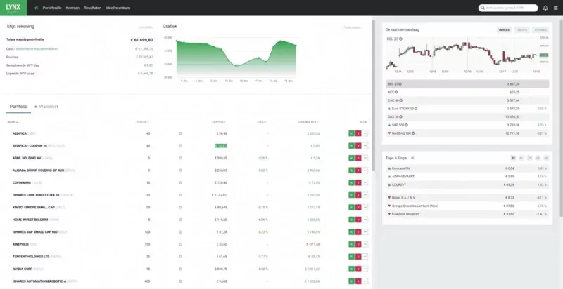563x289 pixels.
Task: Click the red sell button for AEDIFICA
Action: click(x=358, y=133)
